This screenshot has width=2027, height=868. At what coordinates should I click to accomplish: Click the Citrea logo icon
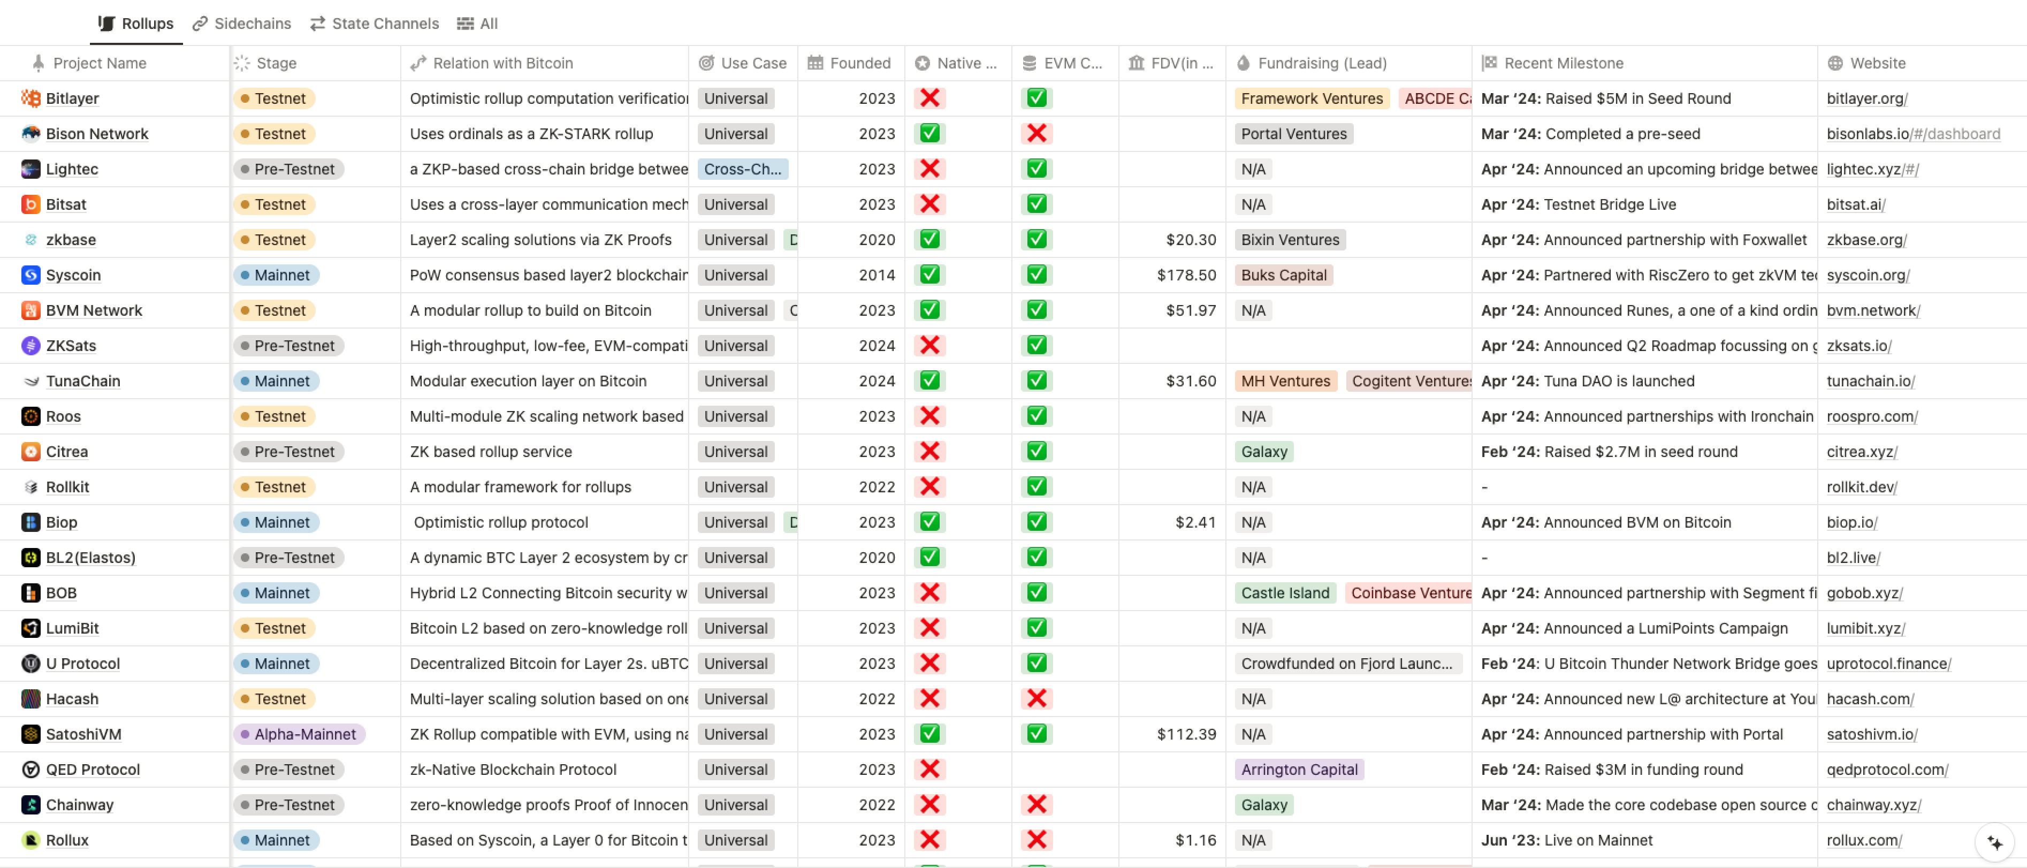[x=31, y=452]
